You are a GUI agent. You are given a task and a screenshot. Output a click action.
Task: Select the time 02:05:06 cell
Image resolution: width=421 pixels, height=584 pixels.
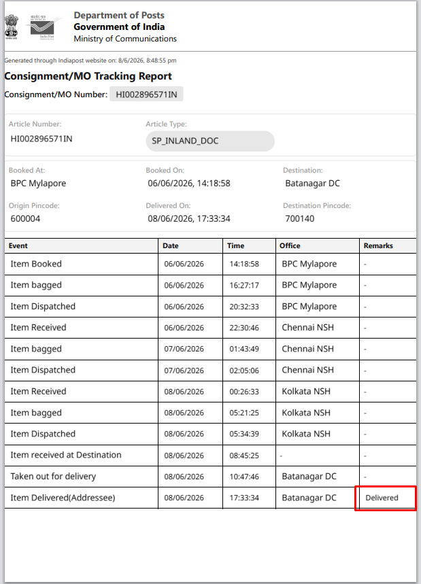click(x=249, y=371)
